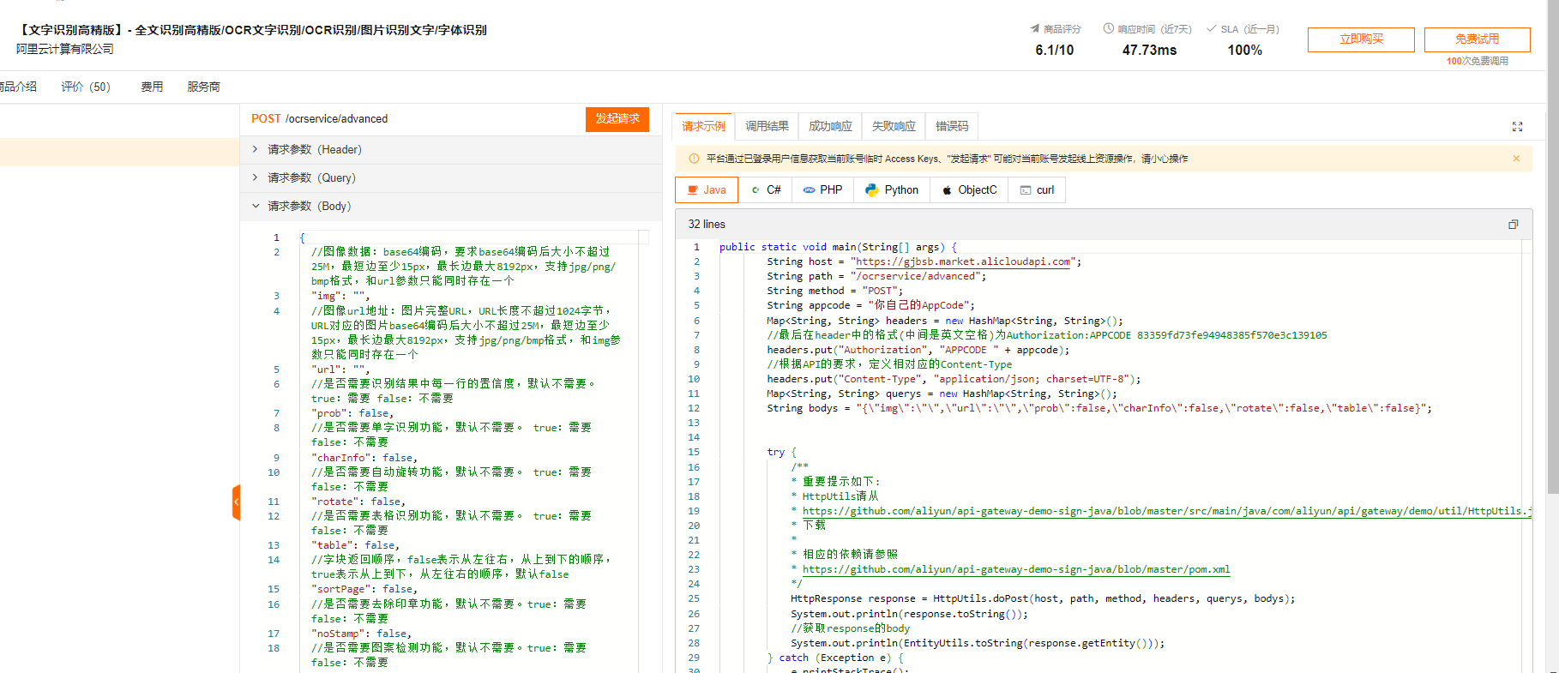
Task: Click the clock icon beside 响应时间
Action: coord(1108,28)
